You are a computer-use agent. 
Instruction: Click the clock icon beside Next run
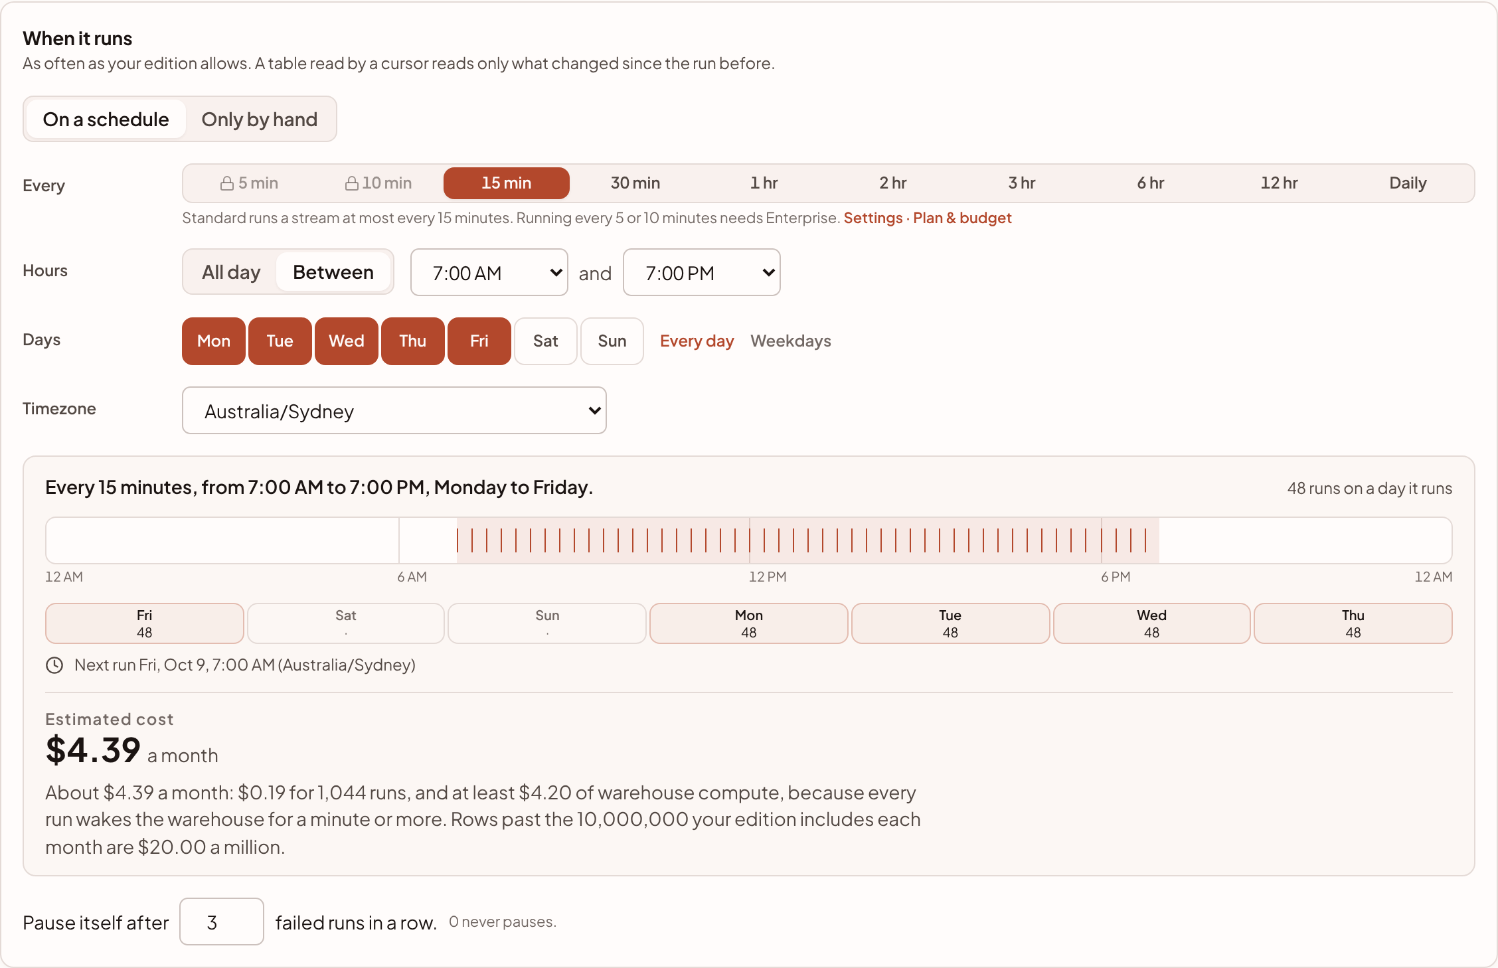54,665
